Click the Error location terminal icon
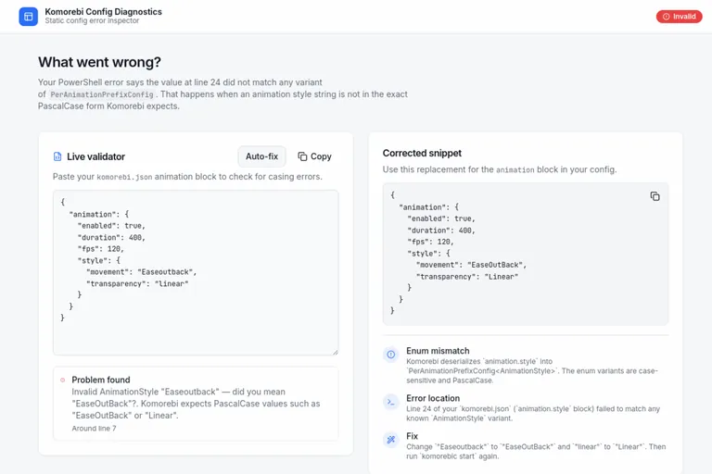 (391, 402)
